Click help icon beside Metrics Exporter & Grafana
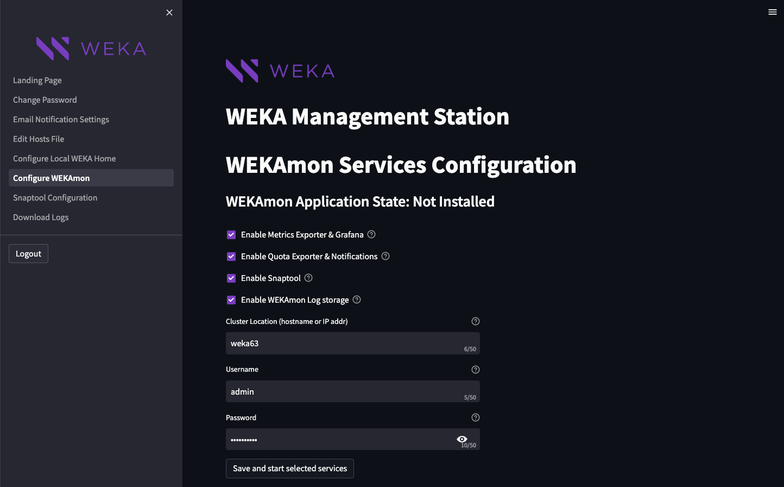Screen dimensions: 784x487 (371, 235)
